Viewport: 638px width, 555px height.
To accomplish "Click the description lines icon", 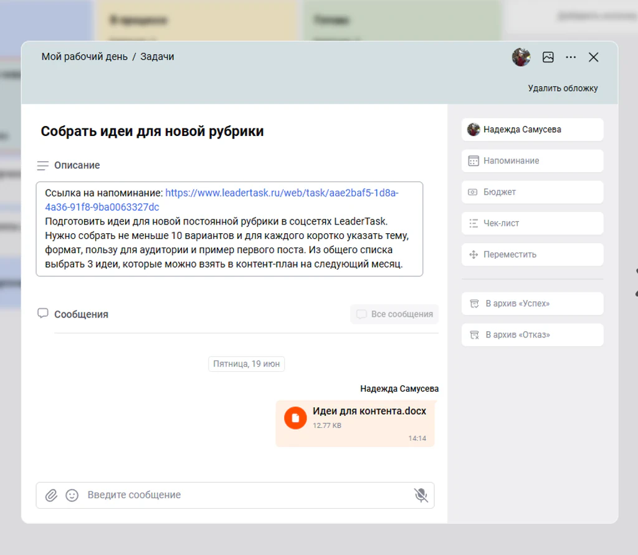I will point(43,165).
